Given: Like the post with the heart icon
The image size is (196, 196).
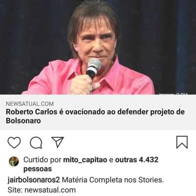Looking at the screenshot, I should point(14,143).
